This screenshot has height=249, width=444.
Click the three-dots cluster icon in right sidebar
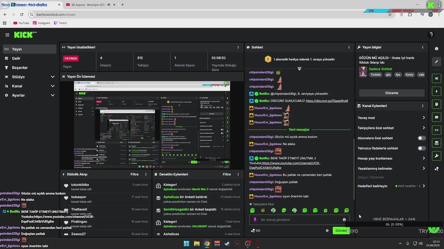tap(436, 169)
